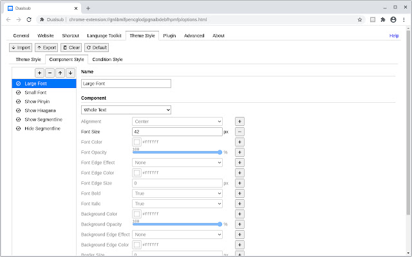The height and width of the screenshot is (257, 412).
Task: Open the Whole Text component dropdown
Action: coord(126,110)
